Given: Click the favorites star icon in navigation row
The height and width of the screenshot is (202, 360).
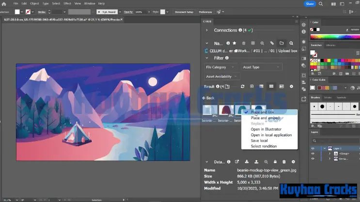Looking at the screenshot, I should (235, 43).
